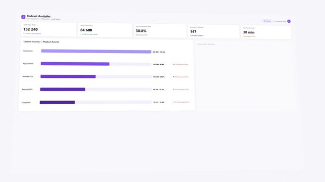The width and height of the screenshot is (325, 182).
Task: Click the pill button beside the avatar
Action: [x=267, y=21]
